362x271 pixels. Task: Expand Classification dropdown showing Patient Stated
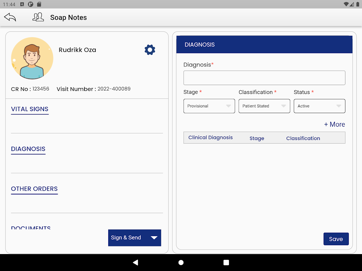coord(264,106)
